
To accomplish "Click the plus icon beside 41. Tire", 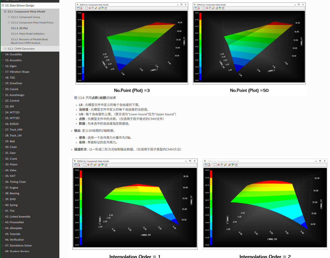I will coord(3,211).
